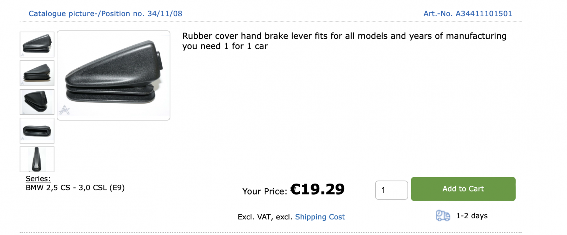Select the second thumbnail of the rubber cover
This screenshot has height=235, width=567.
[37, 73]
